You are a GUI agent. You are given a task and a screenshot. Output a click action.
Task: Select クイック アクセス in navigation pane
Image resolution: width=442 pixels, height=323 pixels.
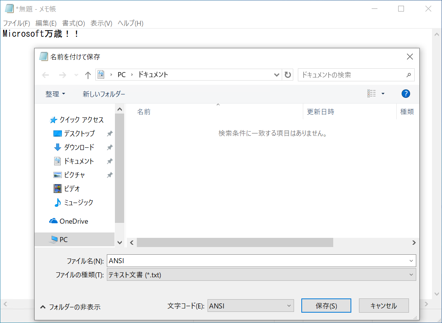(x=76, y=120)
